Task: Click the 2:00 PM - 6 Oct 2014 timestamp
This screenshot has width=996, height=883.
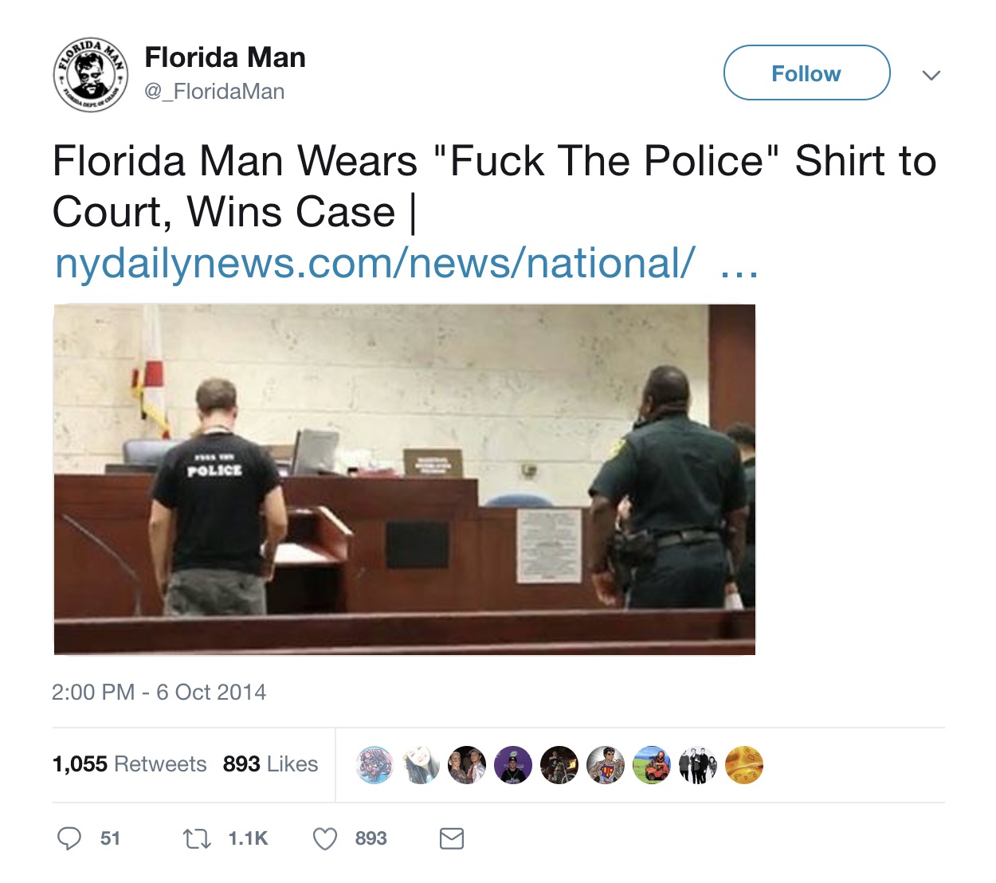Action: tap(160, 693)
